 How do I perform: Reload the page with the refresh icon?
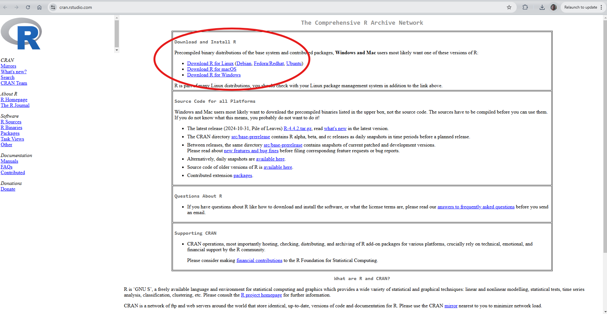(28, 7)
